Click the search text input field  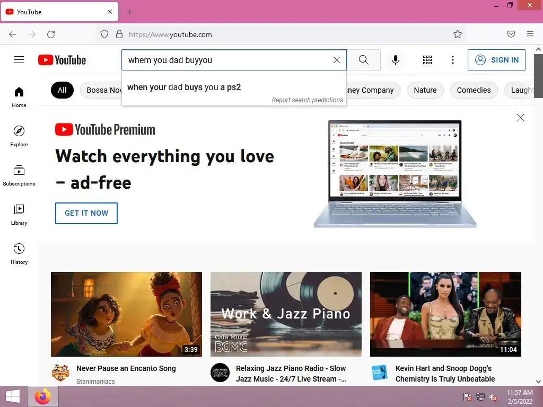click(227, 60)
